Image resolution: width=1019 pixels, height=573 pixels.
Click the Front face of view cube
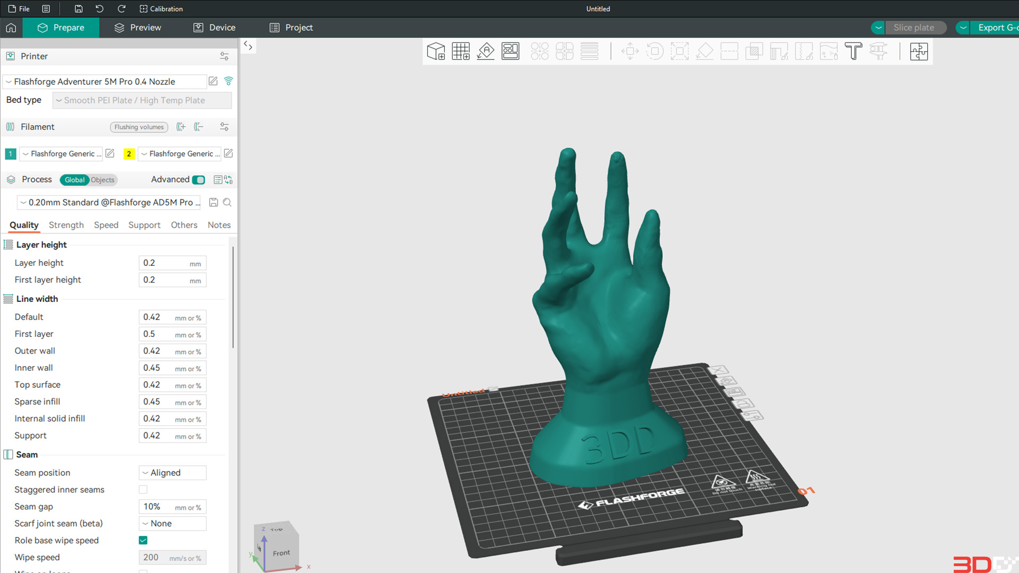[281, 553]
